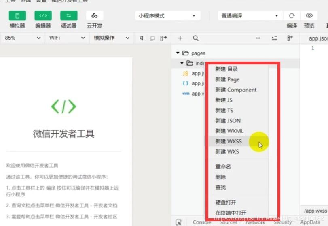
Task: Open the normal compile mode dropdown
Action: click(250, 16)
